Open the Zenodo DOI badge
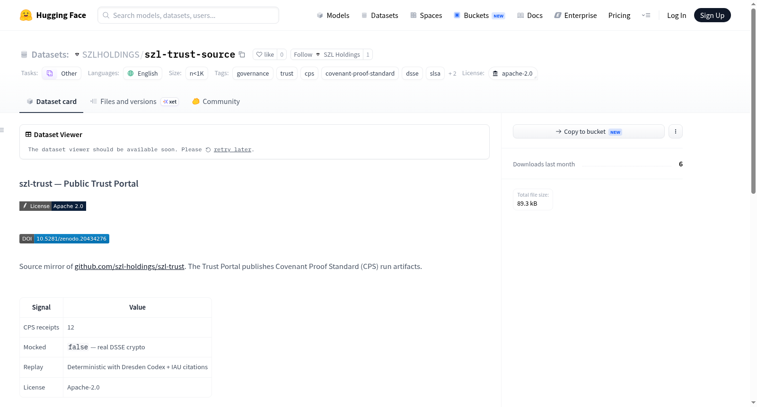The height and width of the screenshot is (407, 757). pyautogui.click(x=64, y=239)
